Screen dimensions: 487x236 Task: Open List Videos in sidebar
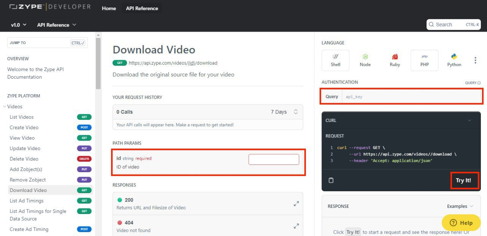click(x=50, y=117)
